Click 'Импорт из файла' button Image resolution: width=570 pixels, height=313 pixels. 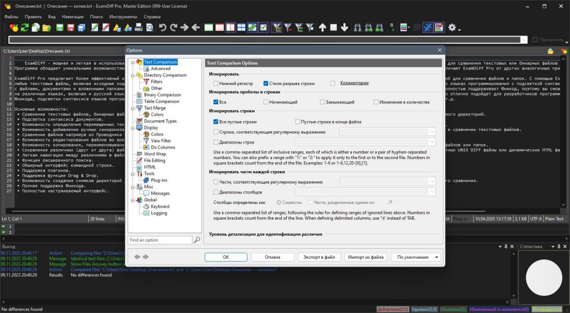(366, 257)
